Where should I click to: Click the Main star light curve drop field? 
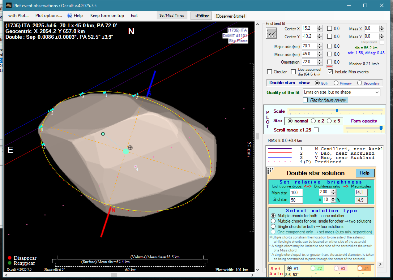[x=296, y=193]
